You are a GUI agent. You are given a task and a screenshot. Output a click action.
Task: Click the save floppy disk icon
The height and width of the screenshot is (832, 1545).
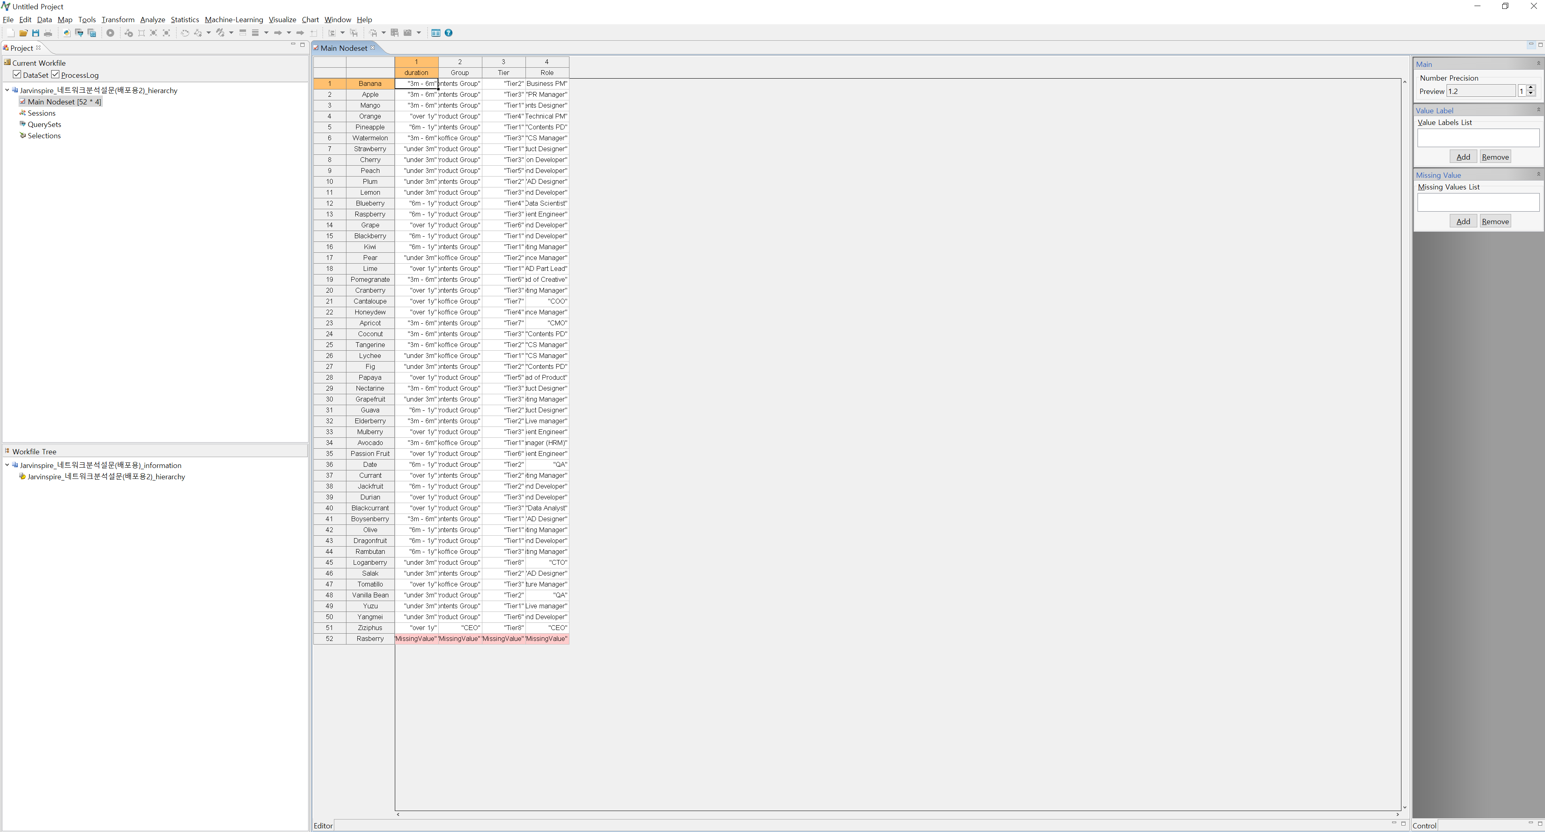tap(35, 33)
